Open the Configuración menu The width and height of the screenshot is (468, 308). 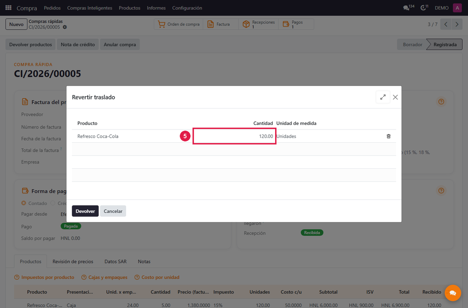(187, 8)
